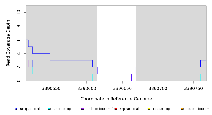Click the "Coordinate in Reference Genome" axis title
Image resolution: width=212 pixels, height=115 pixels.
coord(116,99)
